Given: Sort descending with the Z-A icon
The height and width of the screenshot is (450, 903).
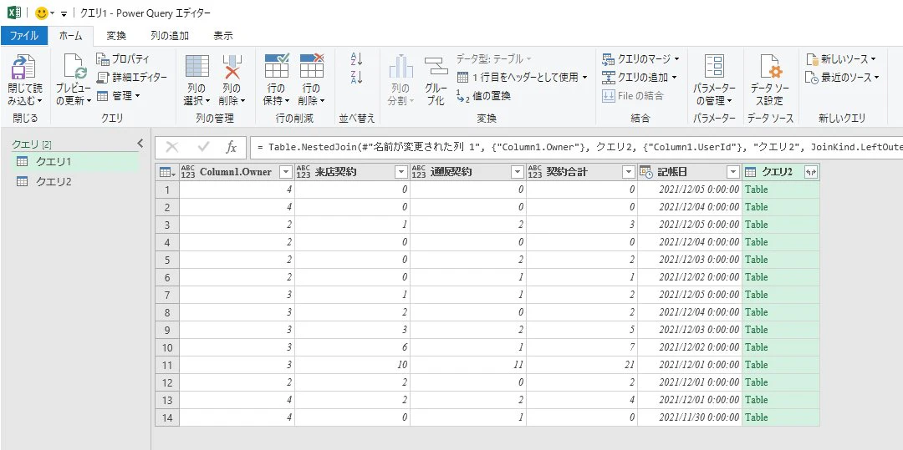Looking at the screenshot, I should 356,78.
